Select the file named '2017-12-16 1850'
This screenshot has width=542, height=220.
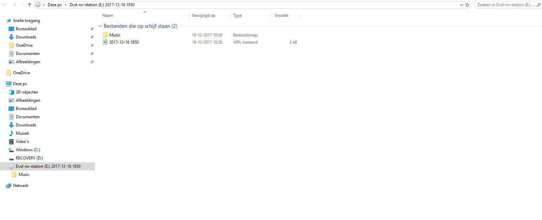coord(124,42)
